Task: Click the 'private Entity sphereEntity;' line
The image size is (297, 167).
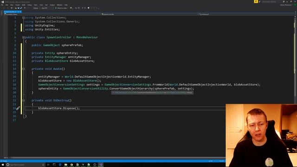Action: click(x=55, y=53)
